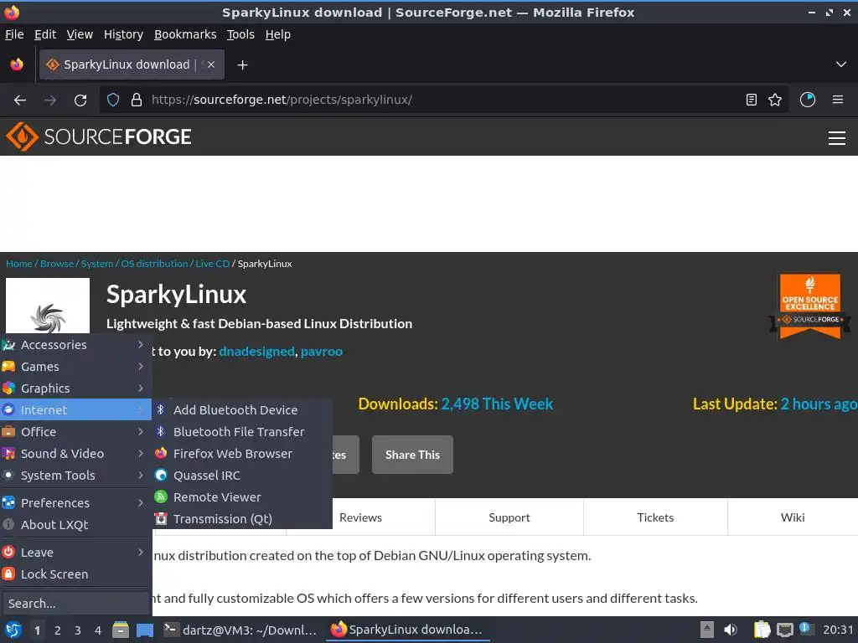
Task: Launch Transmission (Qt)
Action: click(x=242, y=519)
